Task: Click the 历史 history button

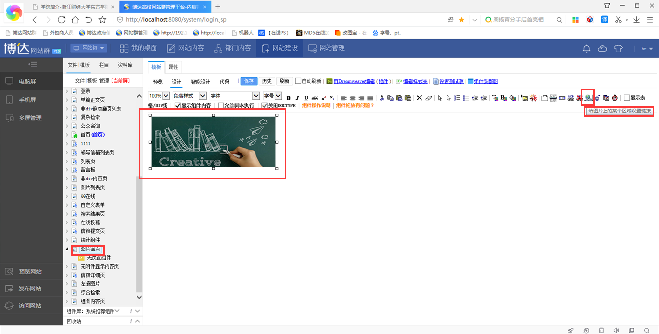Action: click(x=267, y=81)
